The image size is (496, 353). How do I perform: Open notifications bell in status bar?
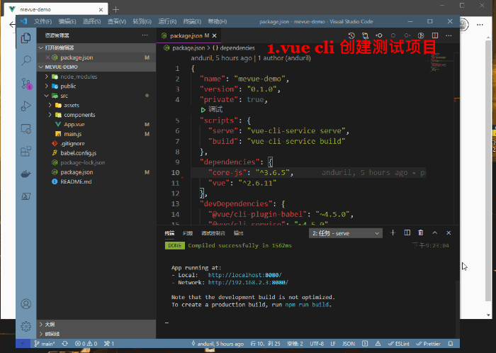point(451,344)
